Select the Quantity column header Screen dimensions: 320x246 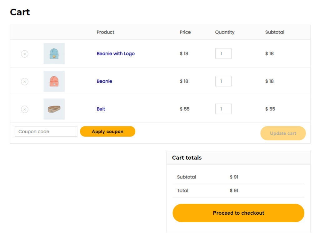(x=224, y=32)
